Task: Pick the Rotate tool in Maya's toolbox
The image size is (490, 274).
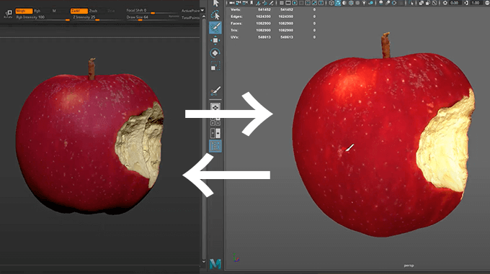Action: (x=215, y=53)
